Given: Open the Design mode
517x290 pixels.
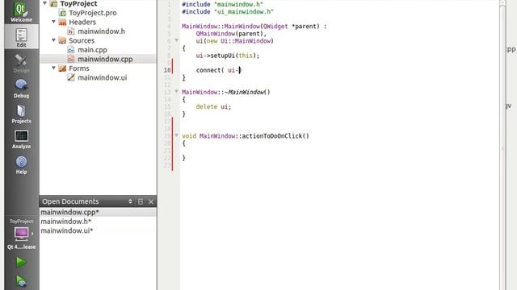Looking at the screenshot, I should (22, 63).
